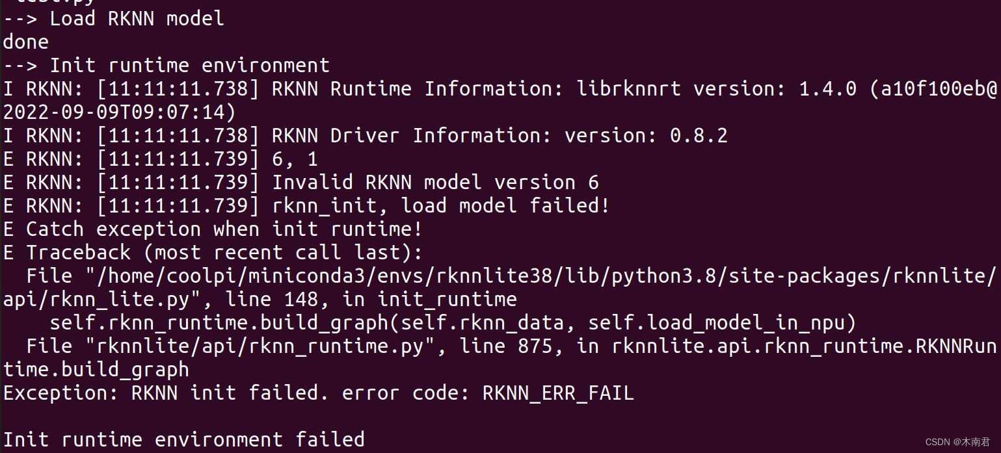Click the 'self.rknn_runtime.build_graph' code line
Viewport: 1001px width, 453px height.
453,322
